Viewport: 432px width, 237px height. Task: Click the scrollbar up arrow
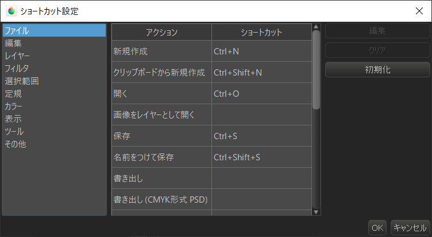click(x=316, y=27)
